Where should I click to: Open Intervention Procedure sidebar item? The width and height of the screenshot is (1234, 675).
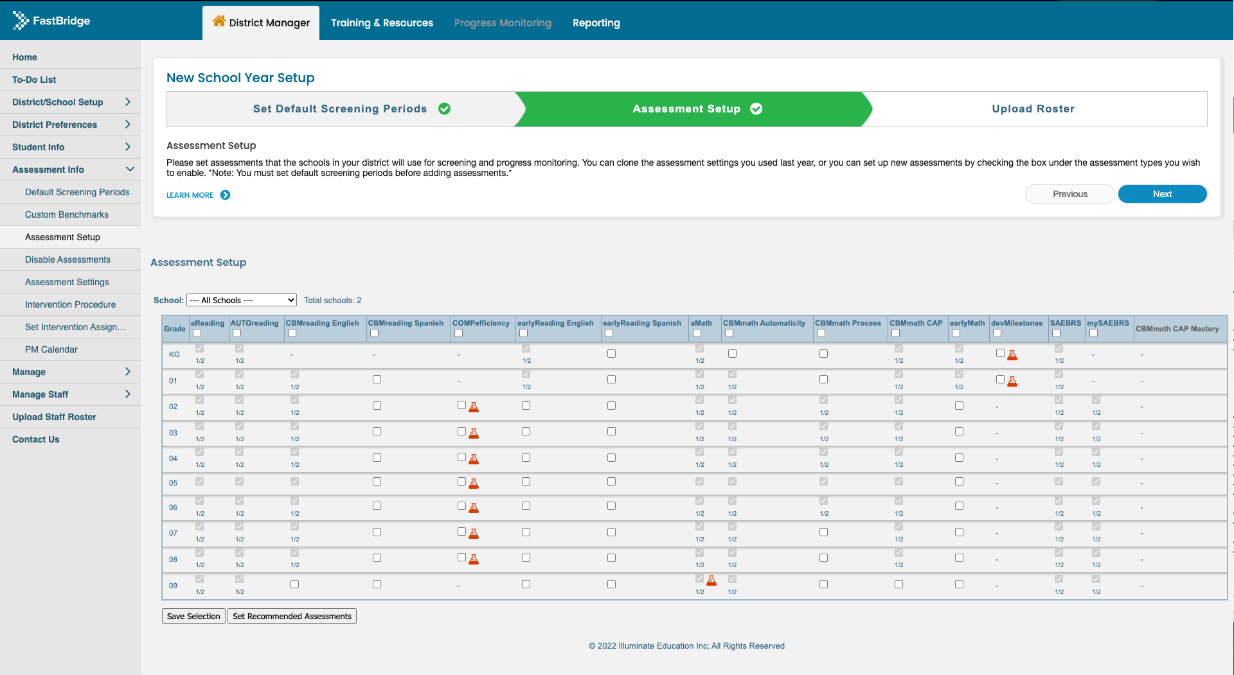[x=71, y=304]
